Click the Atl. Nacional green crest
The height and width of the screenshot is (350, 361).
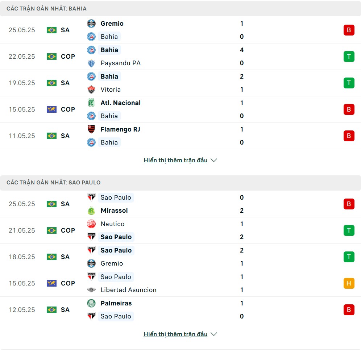click(91, 103)
